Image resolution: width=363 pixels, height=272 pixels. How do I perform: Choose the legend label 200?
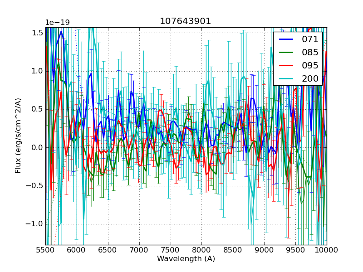tap(310, 78)
